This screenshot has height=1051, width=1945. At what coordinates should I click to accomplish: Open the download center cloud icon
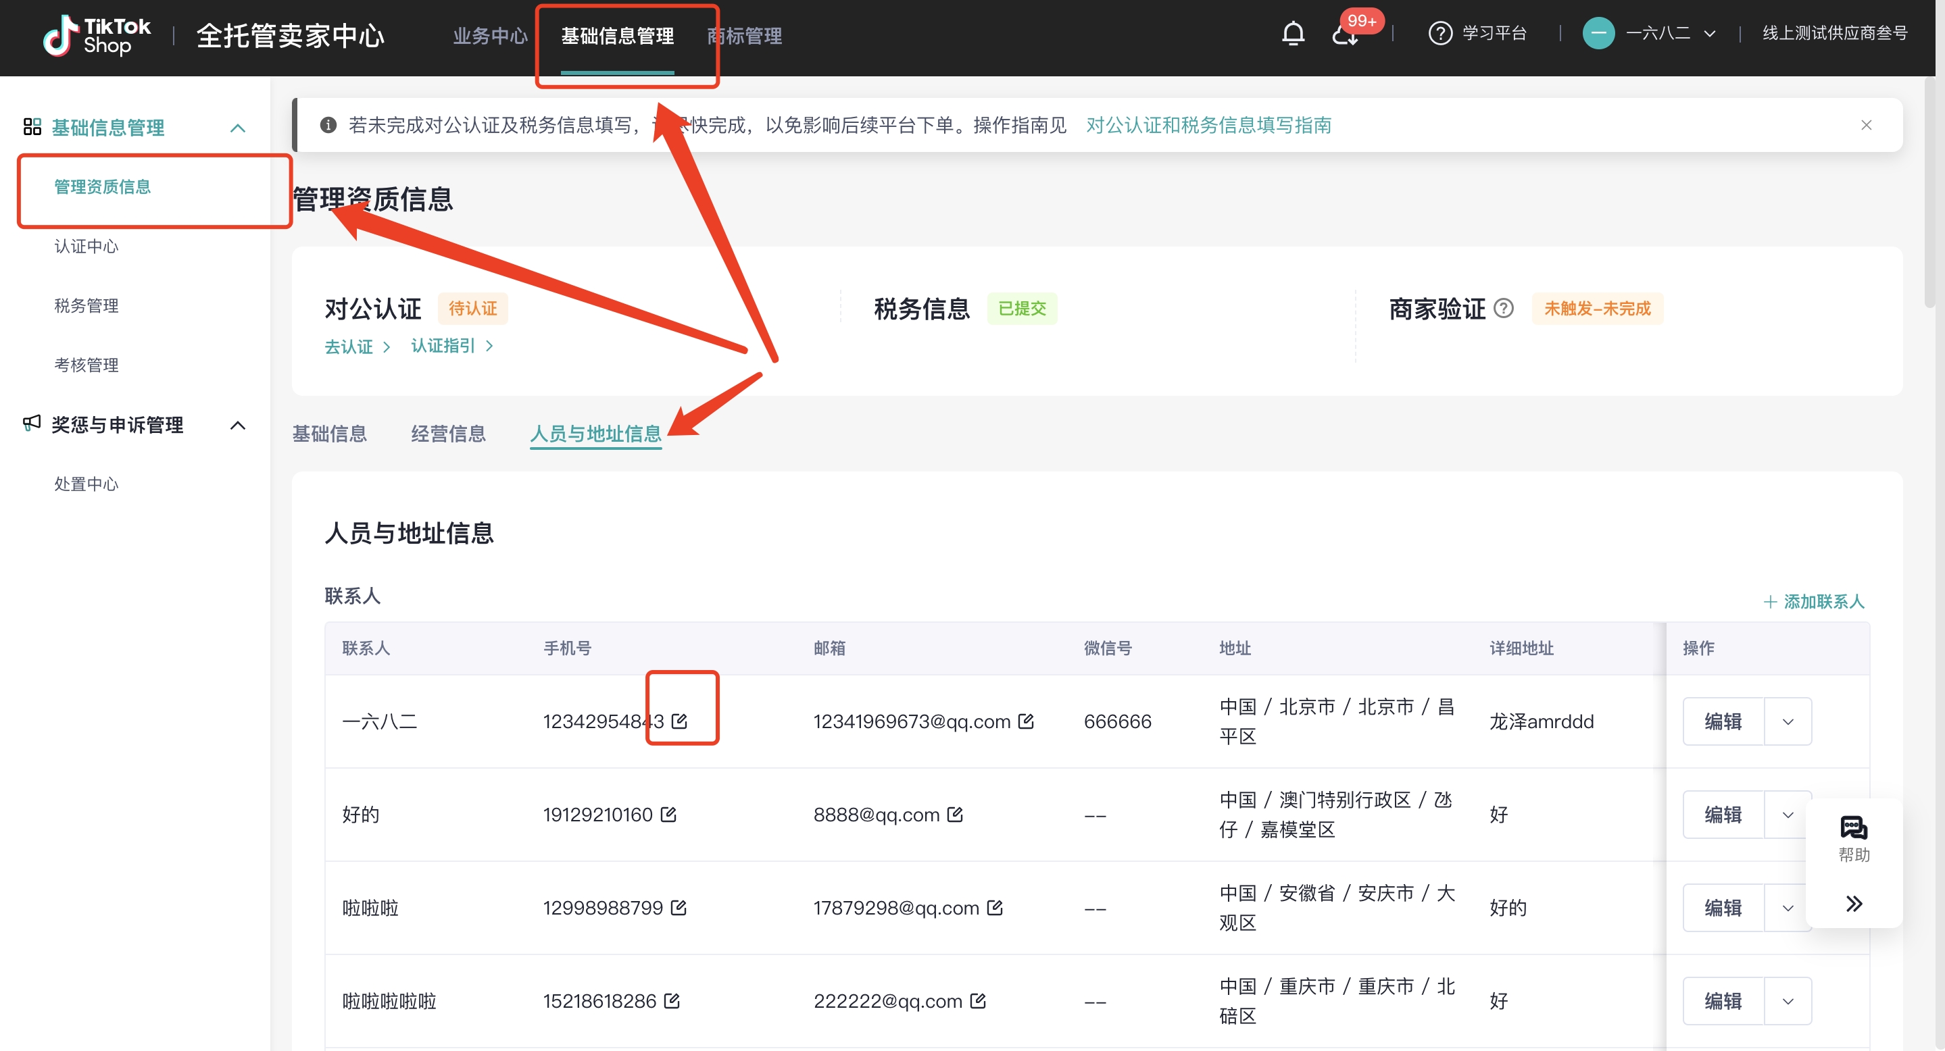click(1344, 35)
